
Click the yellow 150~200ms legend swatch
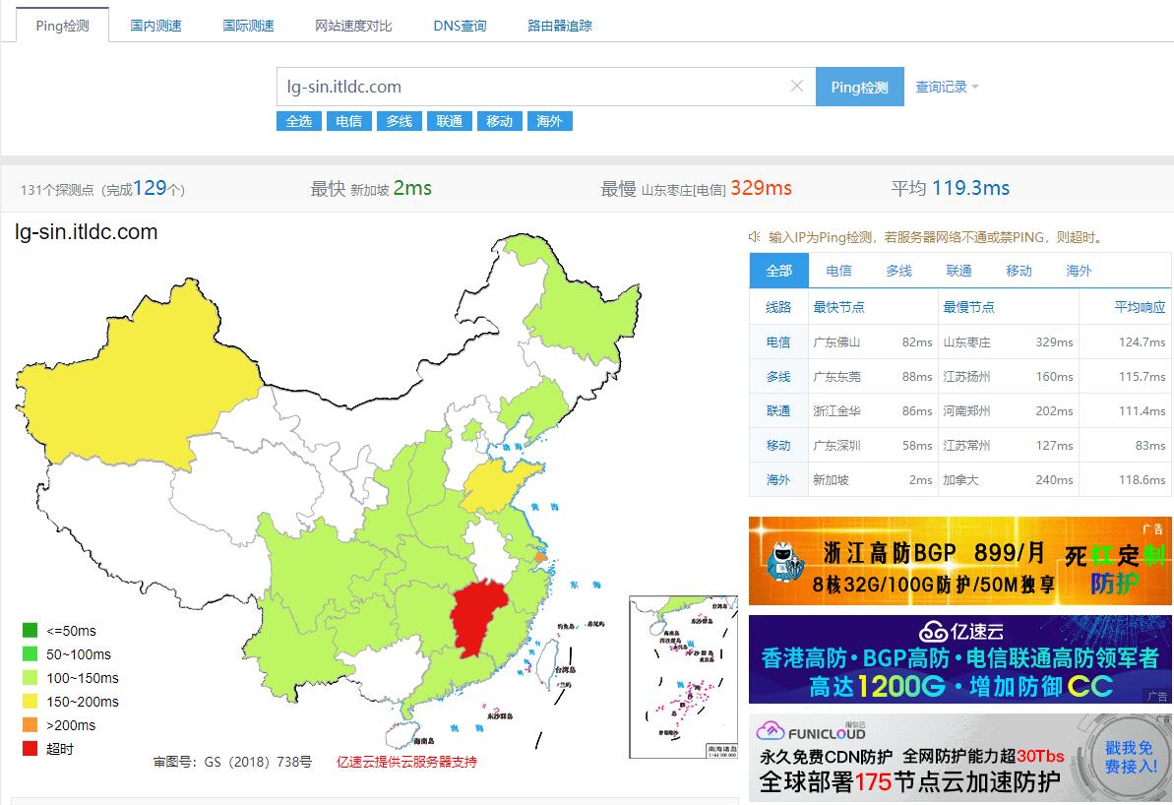30,701
